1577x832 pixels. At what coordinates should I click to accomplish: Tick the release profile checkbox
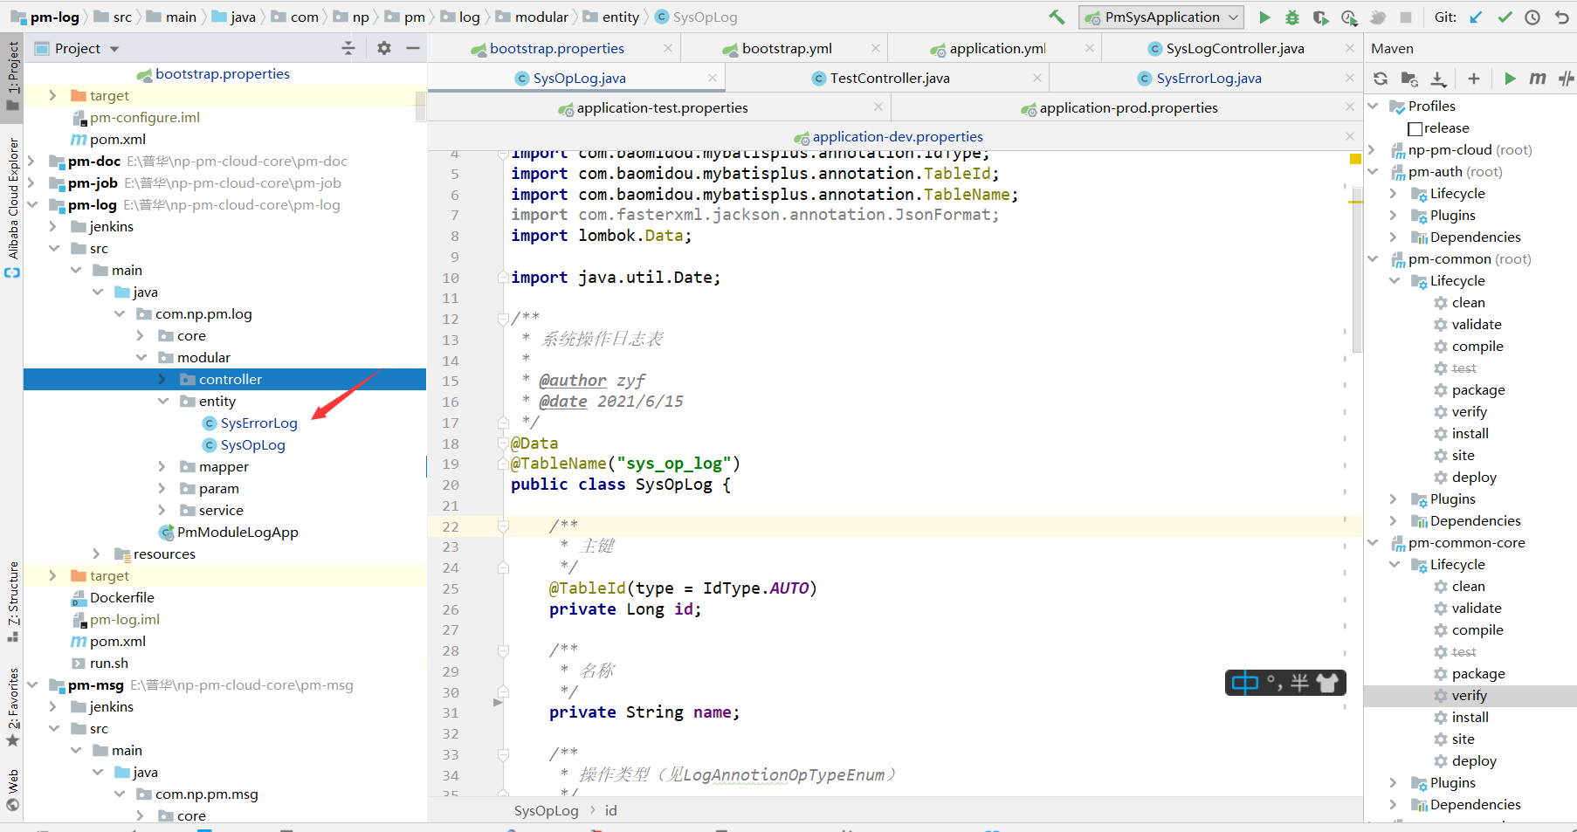coord(1415,129)
